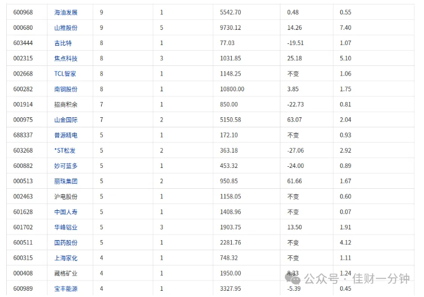Select the value 3327.95
Viewport: 424px width, 297px height.
pos(231,289)
